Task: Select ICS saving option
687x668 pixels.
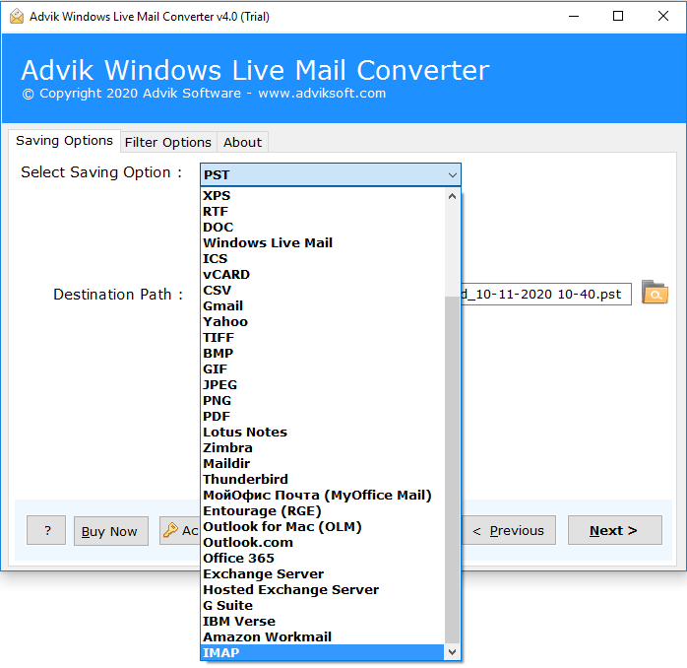Action: pos(323,259)
